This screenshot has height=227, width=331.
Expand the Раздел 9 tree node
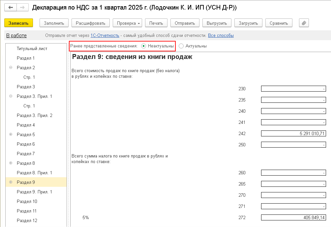11,183
